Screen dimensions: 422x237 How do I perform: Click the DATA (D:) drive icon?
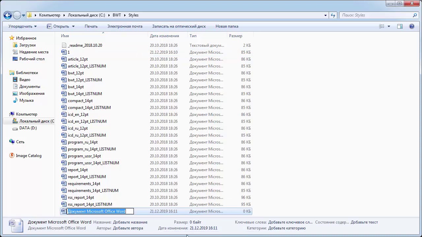pos(15,128)
